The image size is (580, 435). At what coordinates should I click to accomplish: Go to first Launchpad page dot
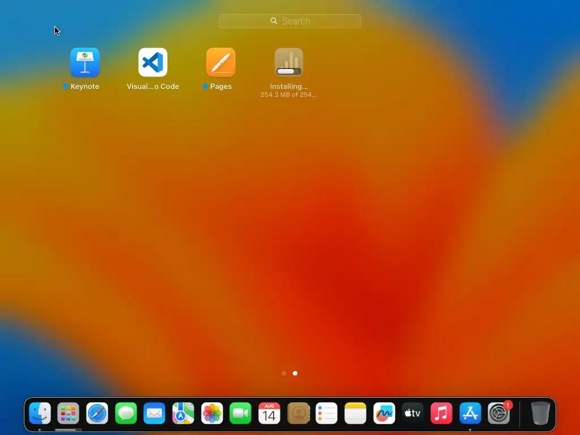click(x=284, y=373)
